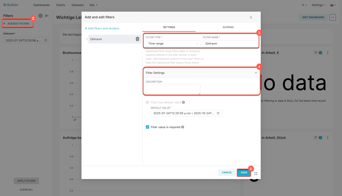Click Add filters and dividers
Viewport: 342px width, 196px height.
pos(102,28)
